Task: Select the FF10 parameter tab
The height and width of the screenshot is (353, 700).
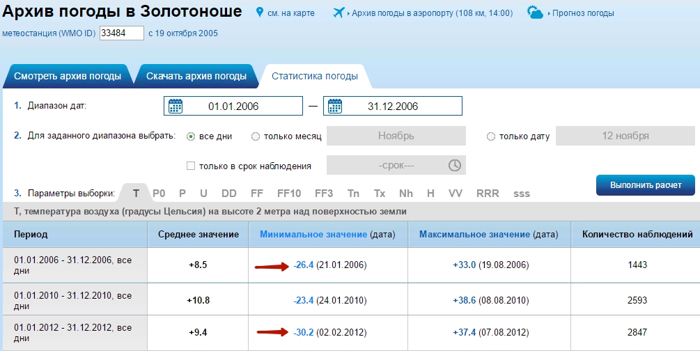Action: click(x=289, y=194)
